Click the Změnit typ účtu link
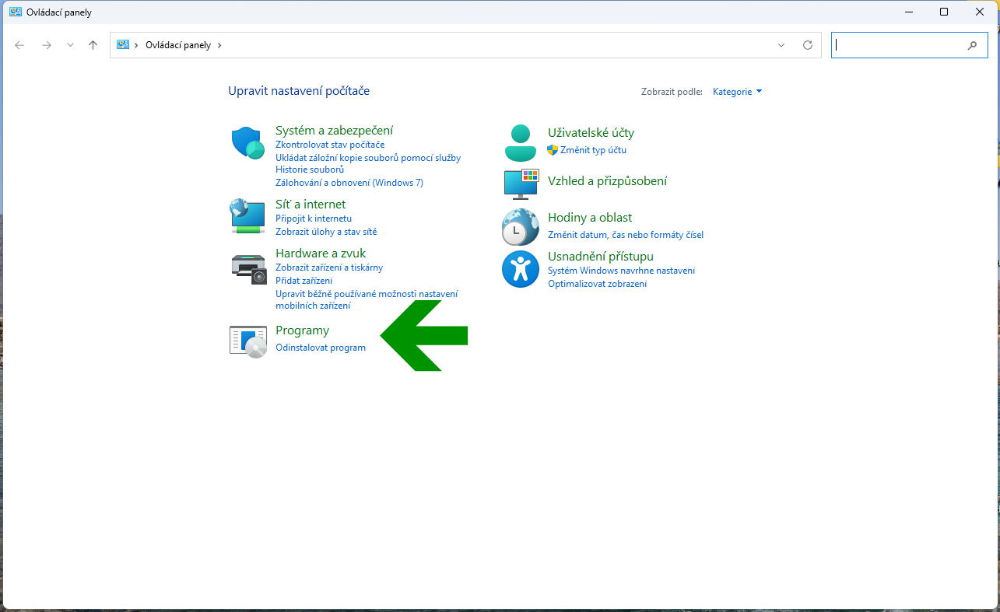The width and height of the screenshot is (1000, 612). coord(593,150)
